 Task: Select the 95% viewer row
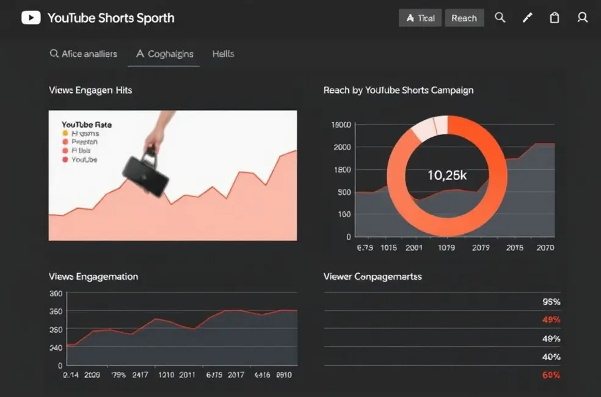click(x=551, y=302)
